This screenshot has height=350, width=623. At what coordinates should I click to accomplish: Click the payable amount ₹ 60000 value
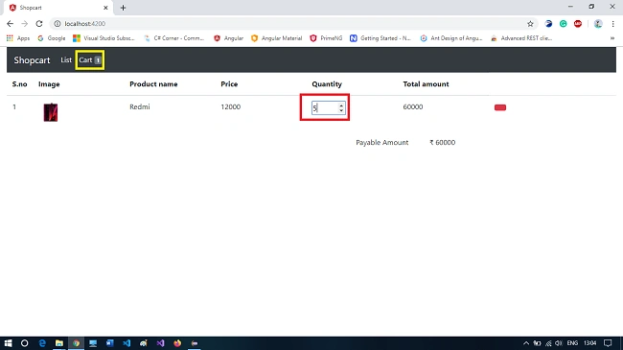442,142
